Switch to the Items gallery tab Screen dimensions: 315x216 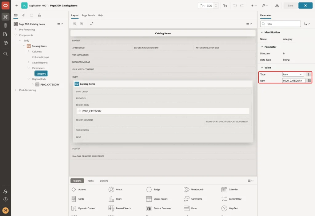pyautogui.click(x=91, y=181)
